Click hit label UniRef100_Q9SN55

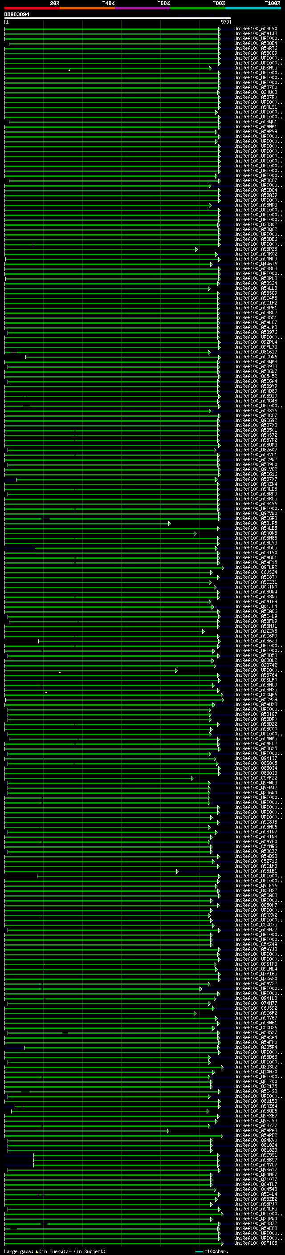point(256,68)
